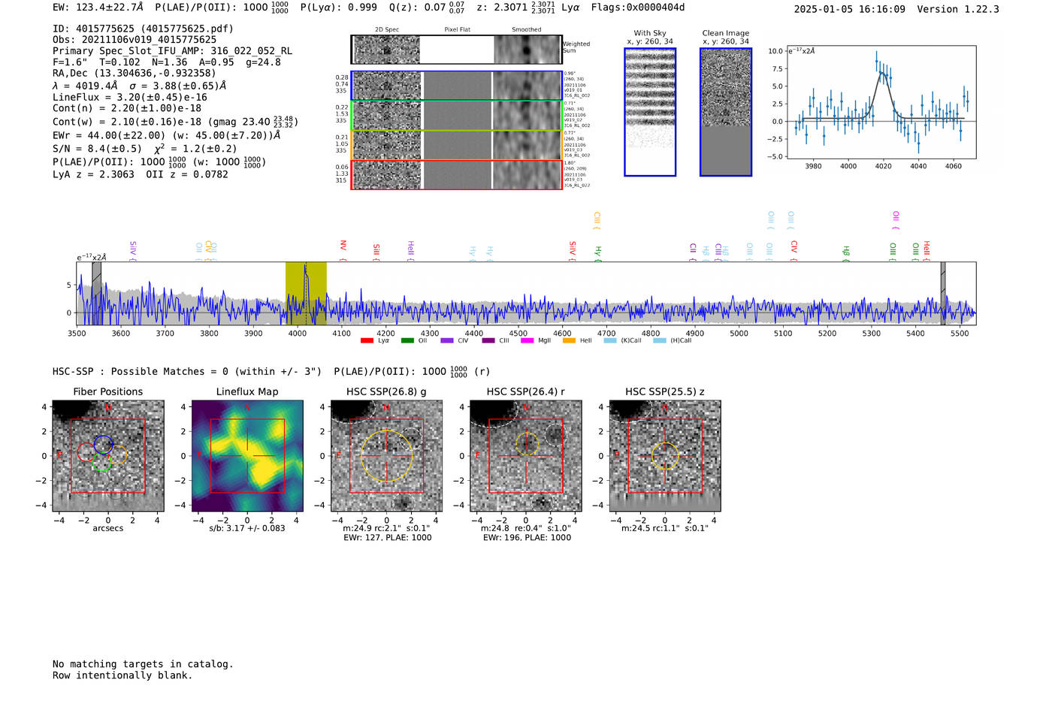The width and height of the screenshot is (1052, 716).
Task: Click the (K)CaII legend swatch
Action: click(x=610, y=341)
